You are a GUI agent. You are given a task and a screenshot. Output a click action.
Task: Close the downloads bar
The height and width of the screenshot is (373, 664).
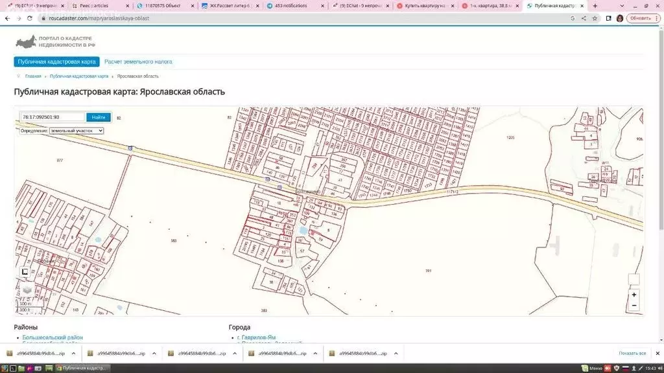657,353
